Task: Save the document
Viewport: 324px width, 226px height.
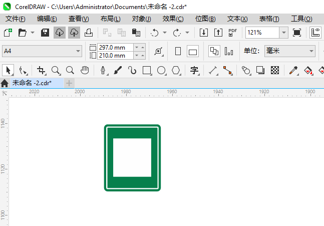Action: point(45,33)
